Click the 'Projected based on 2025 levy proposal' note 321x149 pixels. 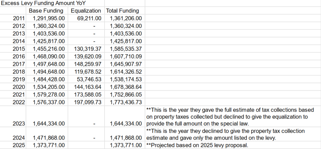pyautogui.click(x=197, y=146)
